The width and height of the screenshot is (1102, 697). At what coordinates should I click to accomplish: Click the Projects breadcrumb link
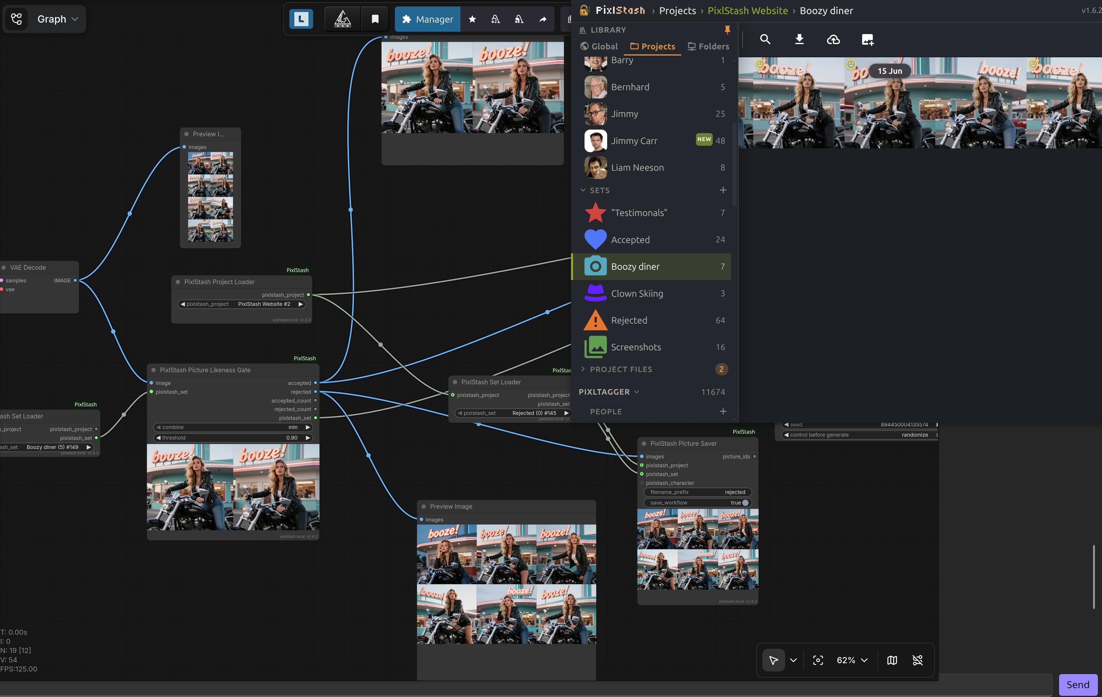677,11
